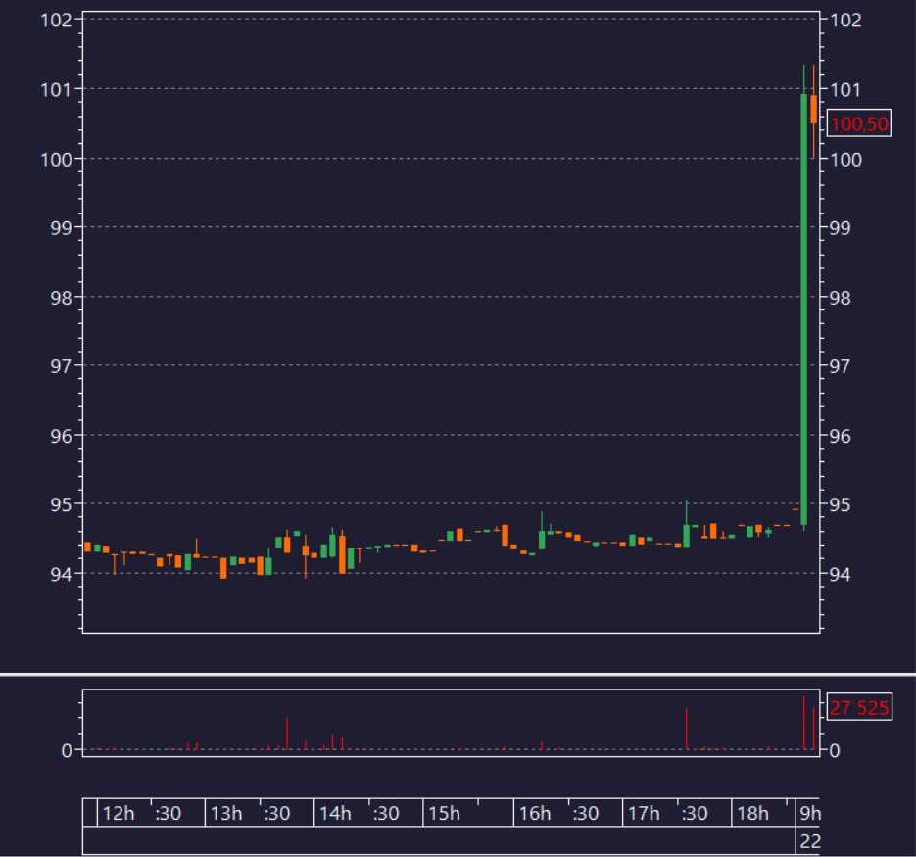Select the 16h label on the time axis
This screenshot has width=916, height=857.
click(x=535, y=813)
